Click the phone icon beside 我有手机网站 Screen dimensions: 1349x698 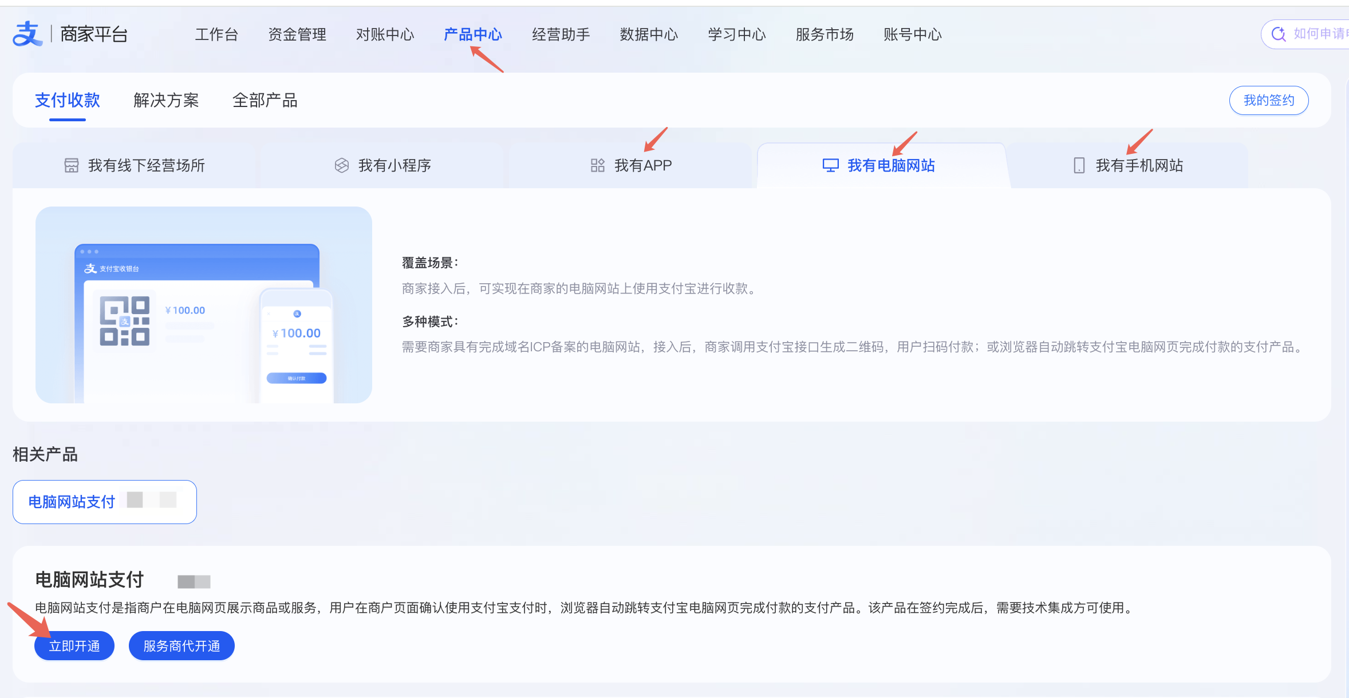click(1079, 165)
